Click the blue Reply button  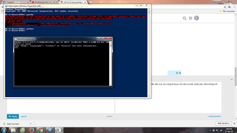[13, 117]
